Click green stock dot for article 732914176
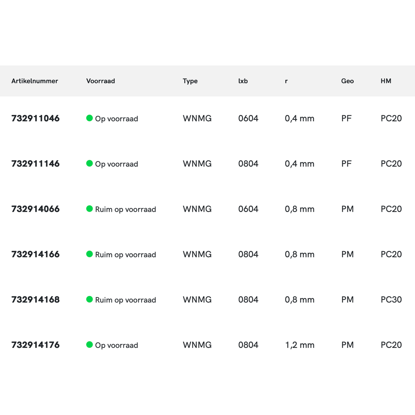 (x=89, y=344)
